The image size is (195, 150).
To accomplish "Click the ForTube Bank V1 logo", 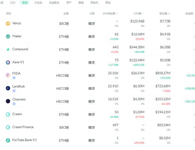I will pos(8,140).
